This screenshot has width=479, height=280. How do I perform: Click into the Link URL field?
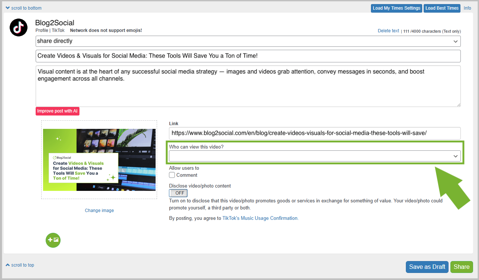pos(315,133)
